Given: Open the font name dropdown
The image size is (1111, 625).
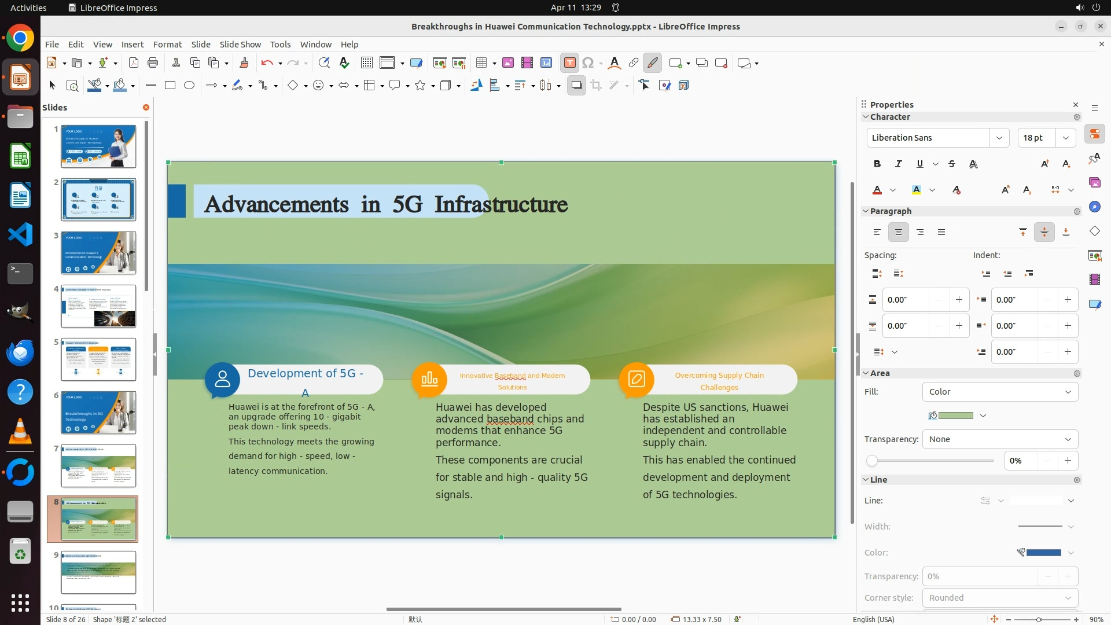Looking at the screenshot, I should pyautogui.click(x=999, y=138).
